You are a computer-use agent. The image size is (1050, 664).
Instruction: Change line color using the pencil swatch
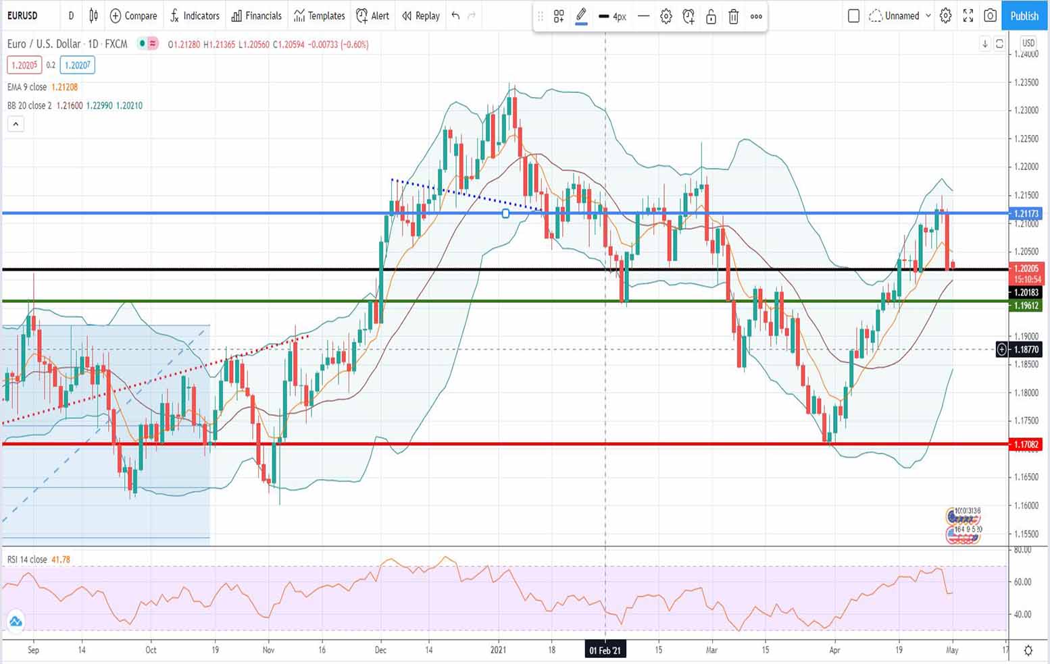coord(580,16)
